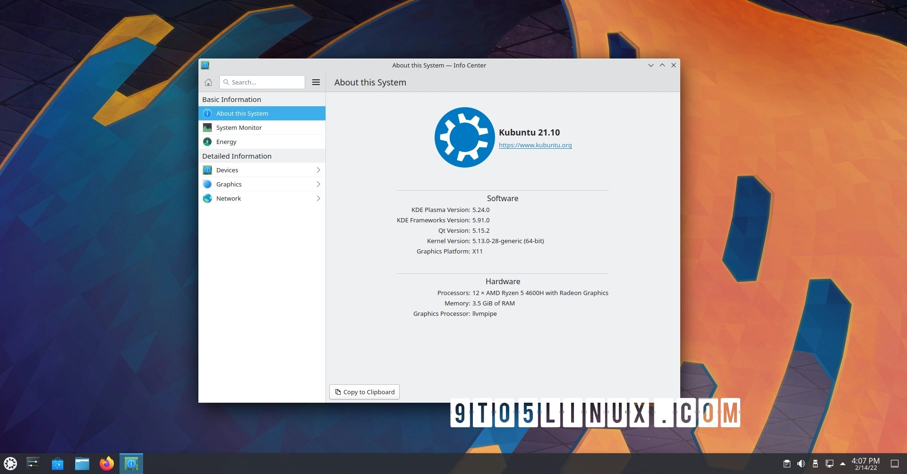Expand the Graphics section chevron

[x=318, y=184]
